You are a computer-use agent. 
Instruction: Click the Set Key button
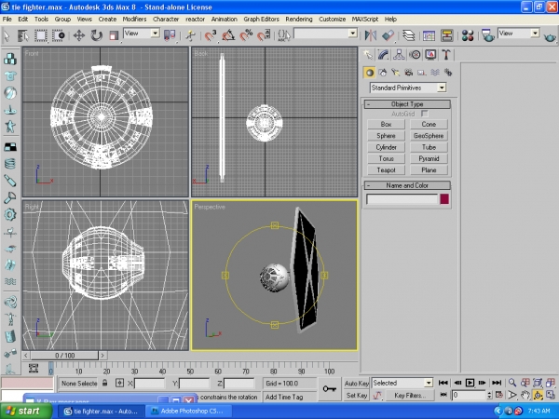pos(356,395)
